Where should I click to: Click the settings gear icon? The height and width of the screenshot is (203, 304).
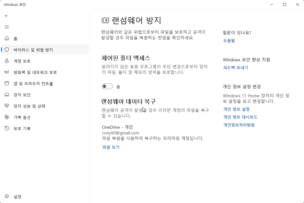click(x=7, y=196)
